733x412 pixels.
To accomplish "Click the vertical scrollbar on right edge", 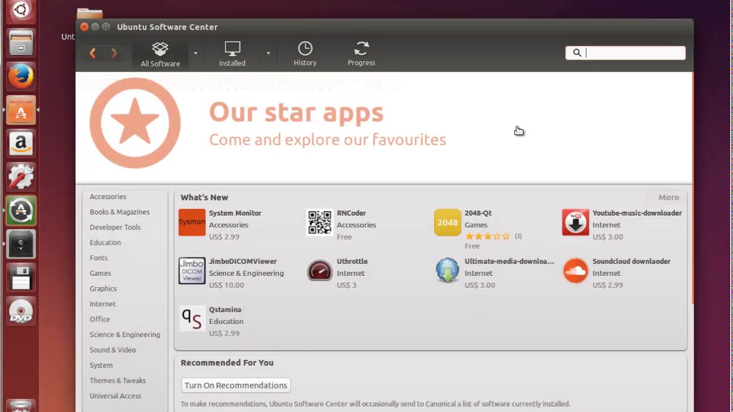I will tap(692, 189).
